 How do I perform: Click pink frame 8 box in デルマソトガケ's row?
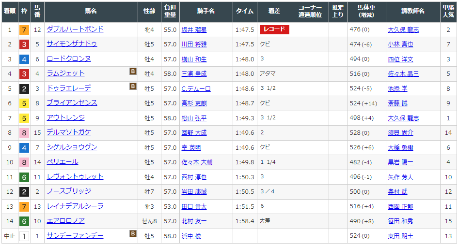pyautogui.click(x=24, y=133)
